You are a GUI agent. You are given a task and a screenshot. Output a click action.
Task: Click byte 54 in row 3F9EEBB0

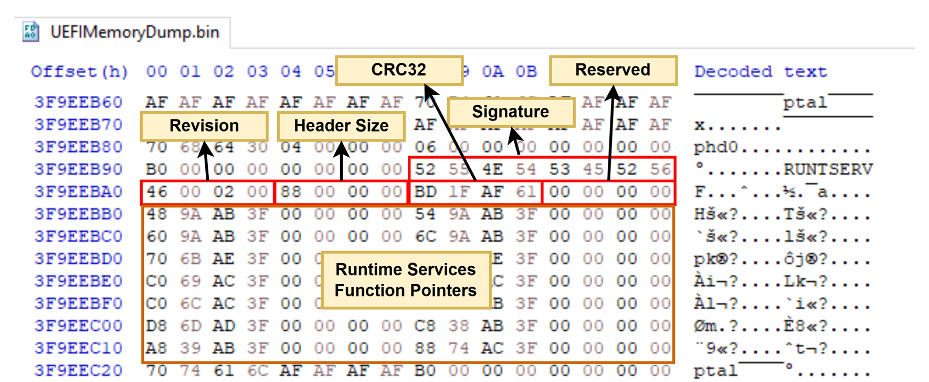(425, 214)
